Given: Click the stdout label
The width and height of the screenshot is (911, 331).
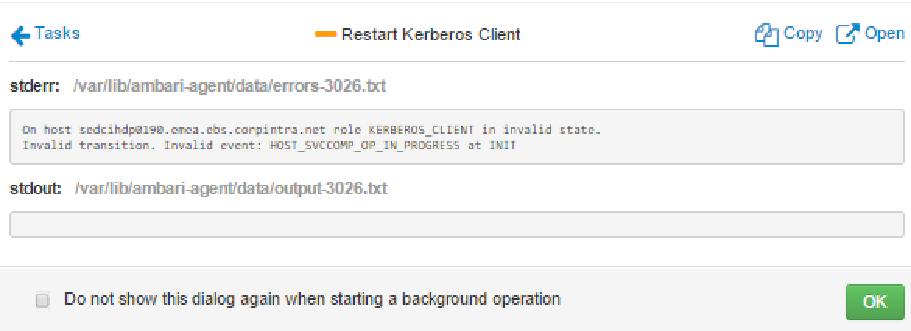Looking at the screenshot, I should (36, 189).
